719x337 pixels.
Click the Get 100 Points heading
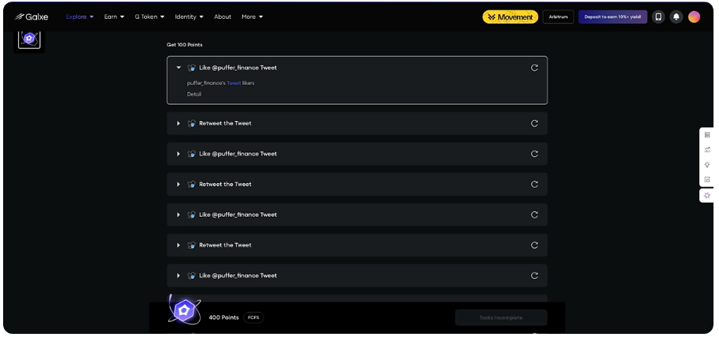pyautogui.click(x=184, y=45)
